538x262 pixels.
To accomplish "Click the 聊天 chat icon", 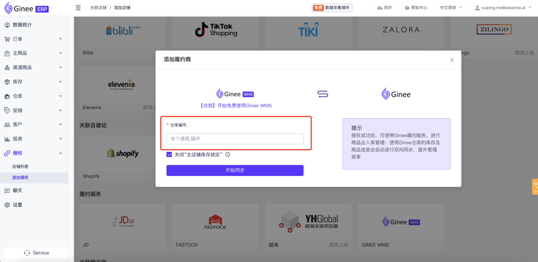I will tap(7, 191).
